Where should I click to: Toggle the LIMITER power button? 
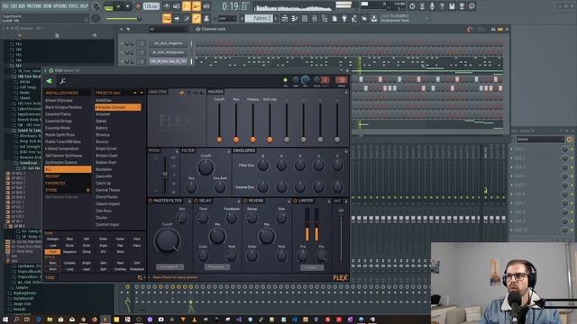click(295, 201)
